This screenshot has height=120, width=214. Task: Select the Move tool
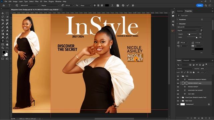[3, 13]
